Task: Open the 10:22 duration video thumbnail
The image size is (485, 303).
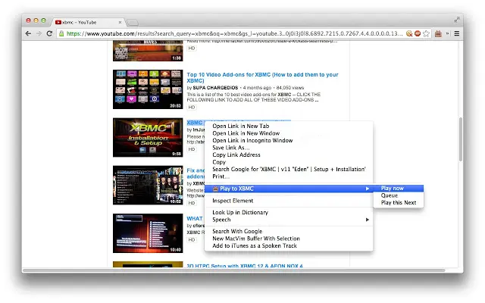Action: (148, 185)
